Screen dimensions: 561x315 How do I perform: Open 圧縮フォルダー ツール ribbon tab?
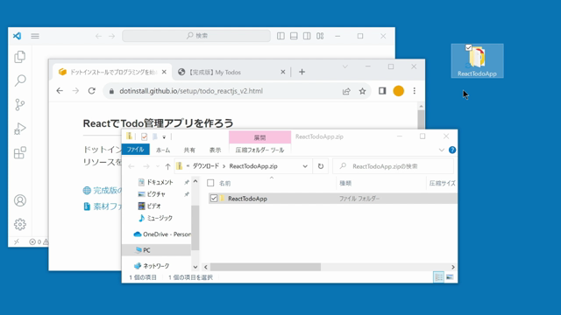pos(259,150)
